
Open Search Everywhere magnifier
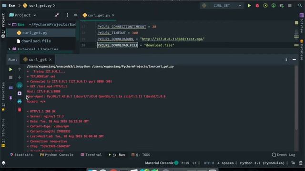pos(300,6)
